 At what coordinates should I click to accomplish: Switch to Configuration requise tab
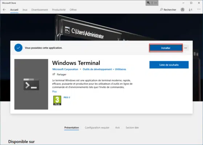[97, 128]
